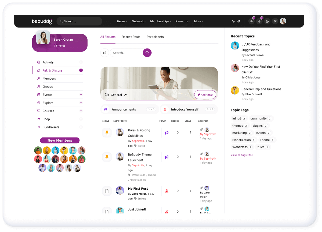Viewport: 322px width, 232px height.
Task: Open View all tags link
Action: click(241, 155)
